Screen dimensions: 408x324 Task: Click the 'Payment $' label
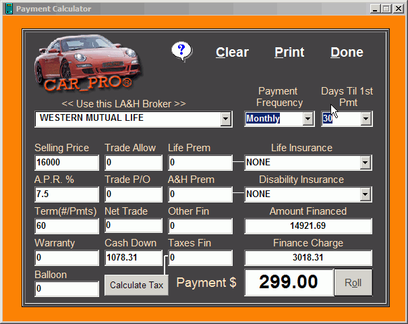(x=206, y=283)
